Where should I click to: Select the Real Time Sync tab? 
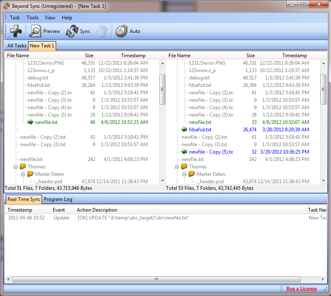24,199
